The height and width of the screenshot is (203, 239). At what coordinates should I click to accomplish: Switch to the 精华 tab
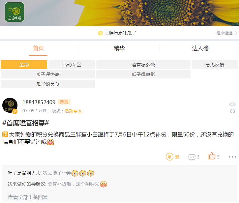[119, 48]
